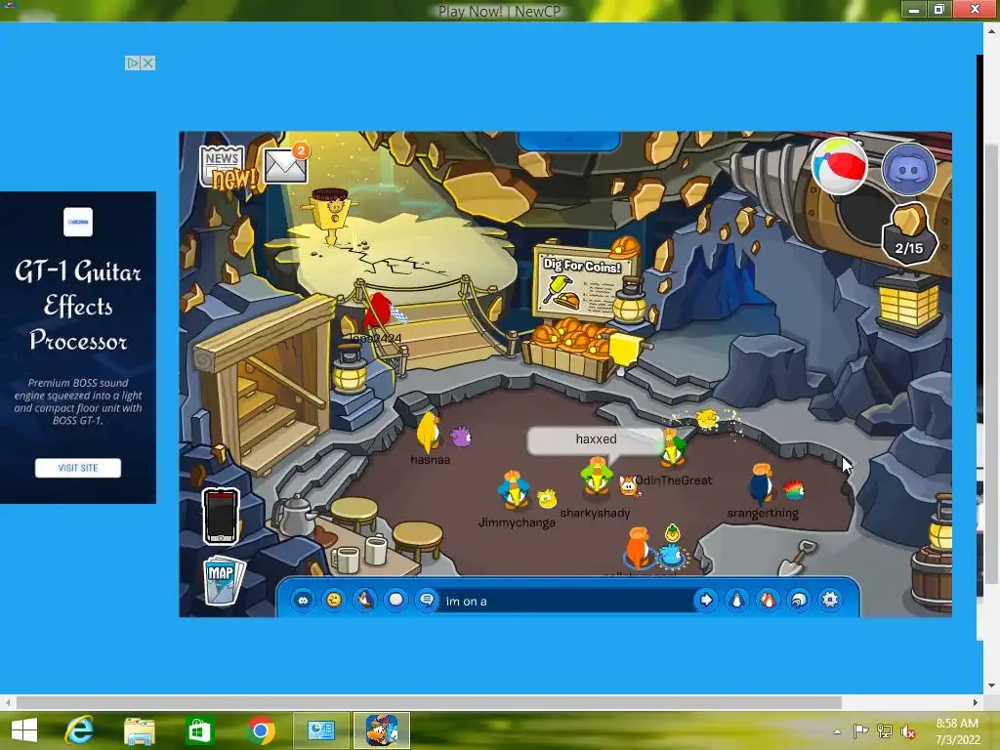The image size is (1000, 750).
Task: Click the penguin named hasnaa
Action: (x=429, y=432)
